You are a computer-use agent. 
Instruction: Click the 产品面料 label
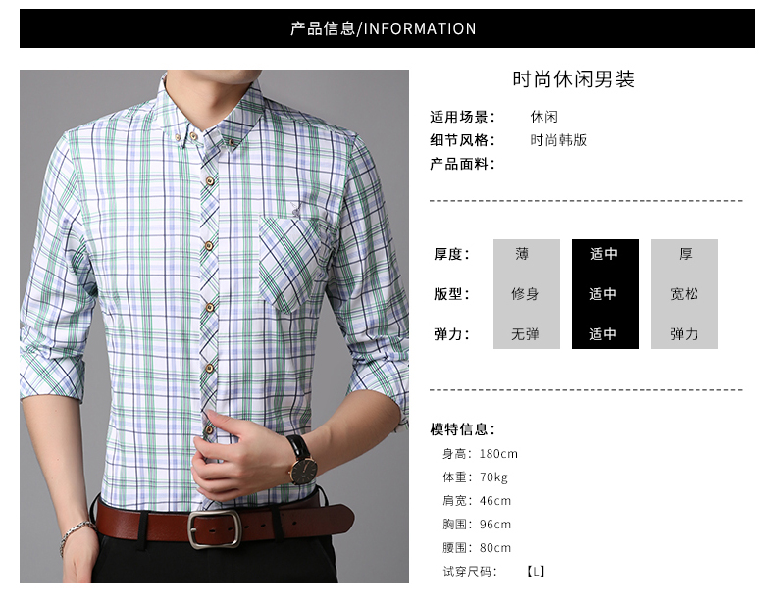[462, 164]
